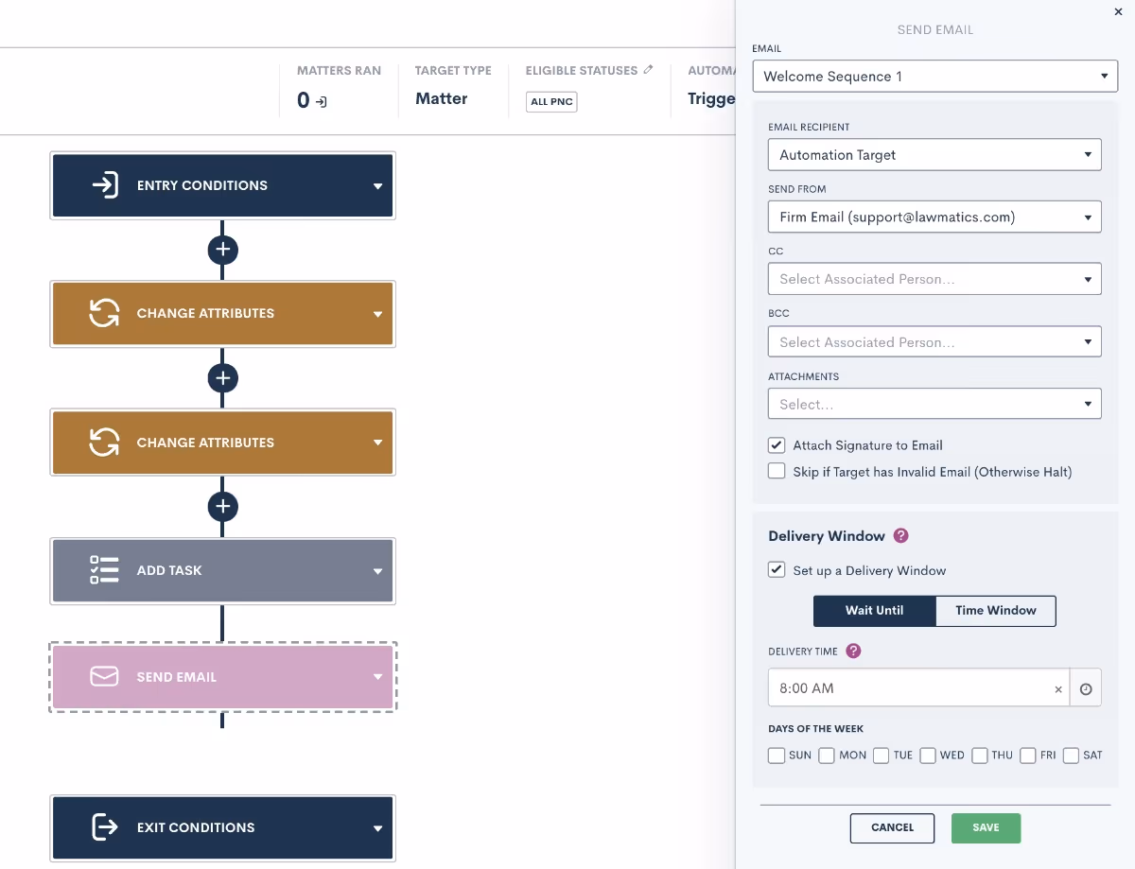Viewport: 1135px width, 869px height.
Task: Click the refresh icon on first Change Attributes
Action: [104, 313]
